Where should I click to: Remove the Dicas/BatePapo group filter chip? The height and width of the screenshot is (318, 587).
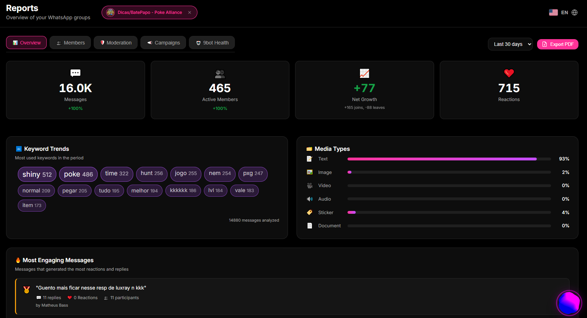(x=190, y=12)
